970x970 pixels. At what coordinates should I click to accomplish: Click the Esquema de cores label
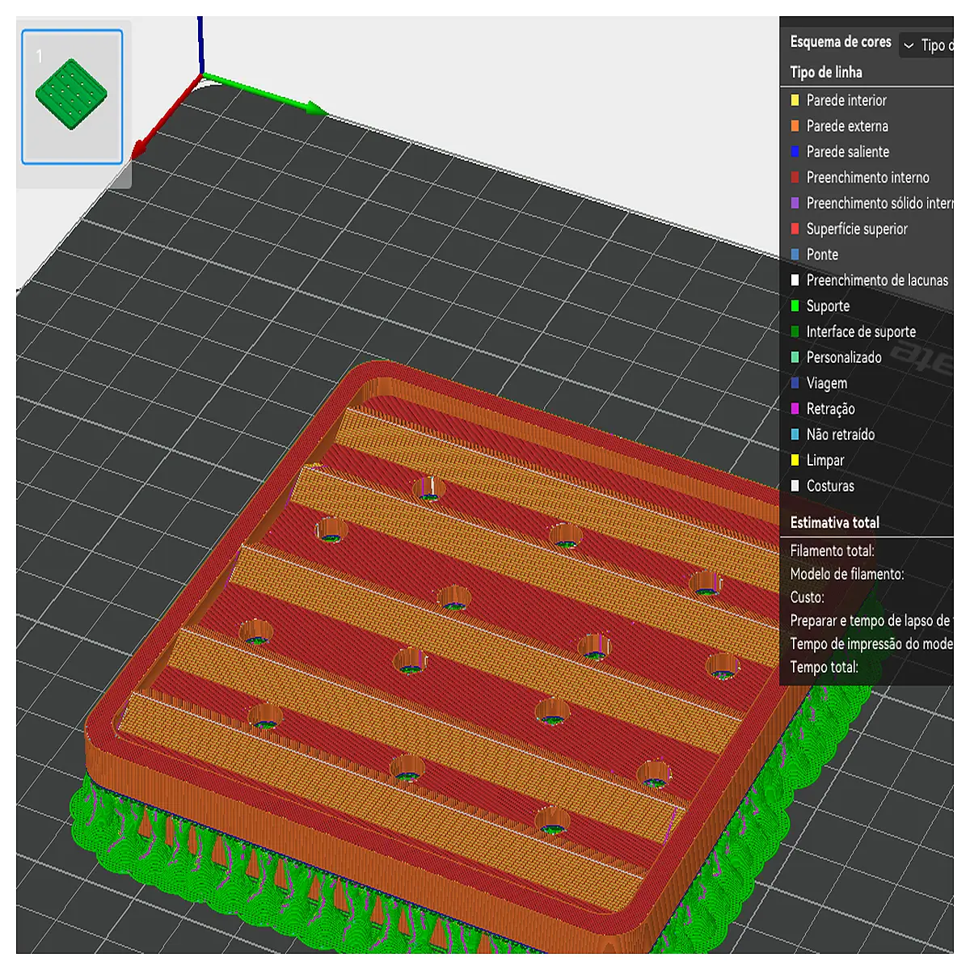(x=841, y=42)
